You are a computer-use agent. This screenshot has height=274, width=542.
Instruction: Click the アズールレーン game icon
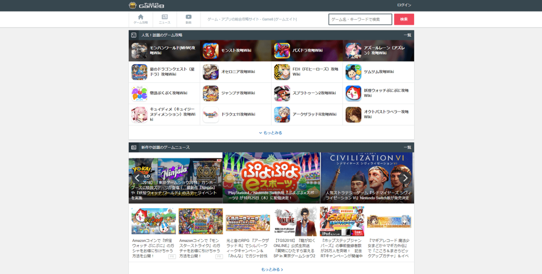[x=354, y=51]
